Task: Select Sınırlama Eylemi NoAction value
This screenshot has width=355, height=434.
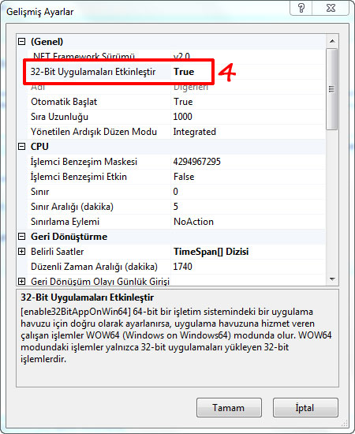Action: click(x=194, y=222)
